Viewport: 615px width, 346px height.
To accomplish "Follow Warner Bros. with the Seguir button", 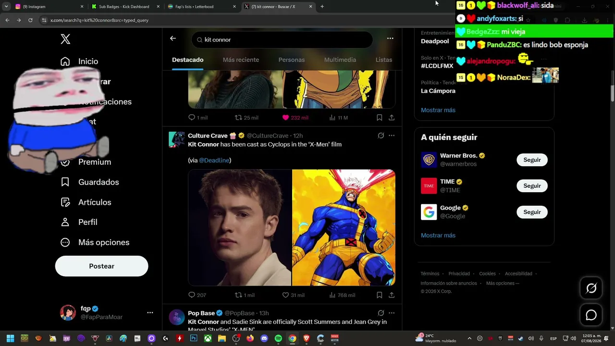I will coord(532,160).
